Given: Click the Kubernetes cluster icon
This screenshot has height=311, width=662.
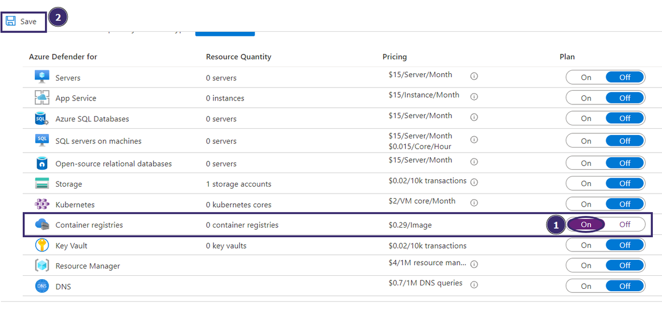Looking at the screenshot, I should (x=42, y=204).
